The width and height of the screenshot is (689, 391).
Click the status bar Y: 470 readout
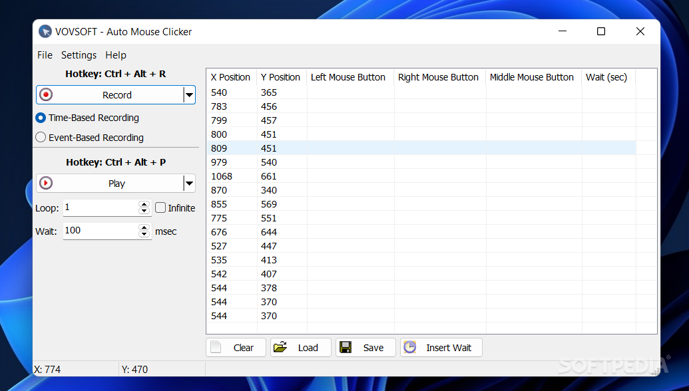point(135,370)
